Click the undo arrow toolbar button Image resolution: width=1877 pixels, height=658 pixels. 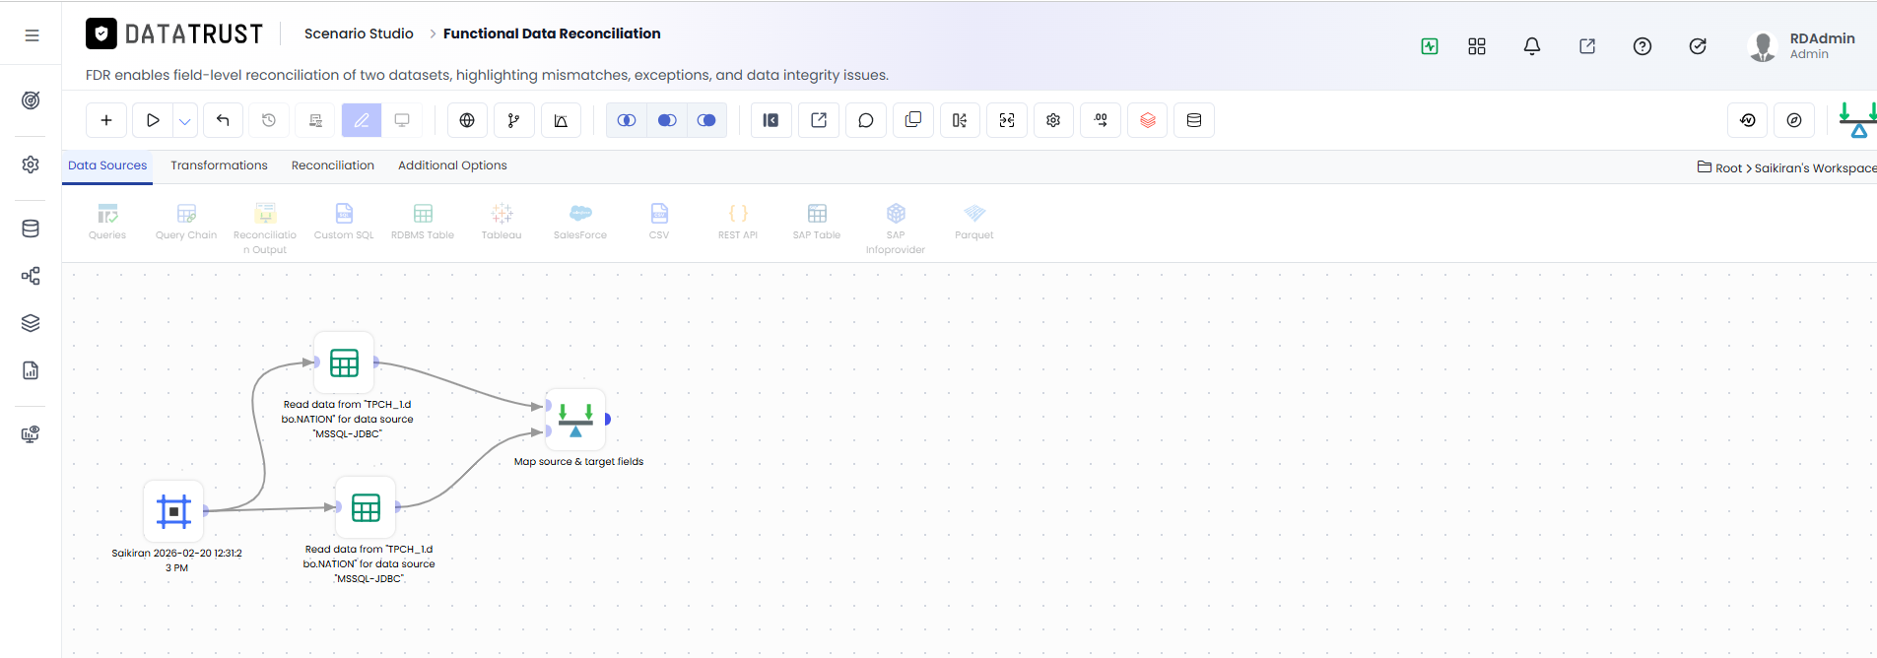(x=223, y=120)
